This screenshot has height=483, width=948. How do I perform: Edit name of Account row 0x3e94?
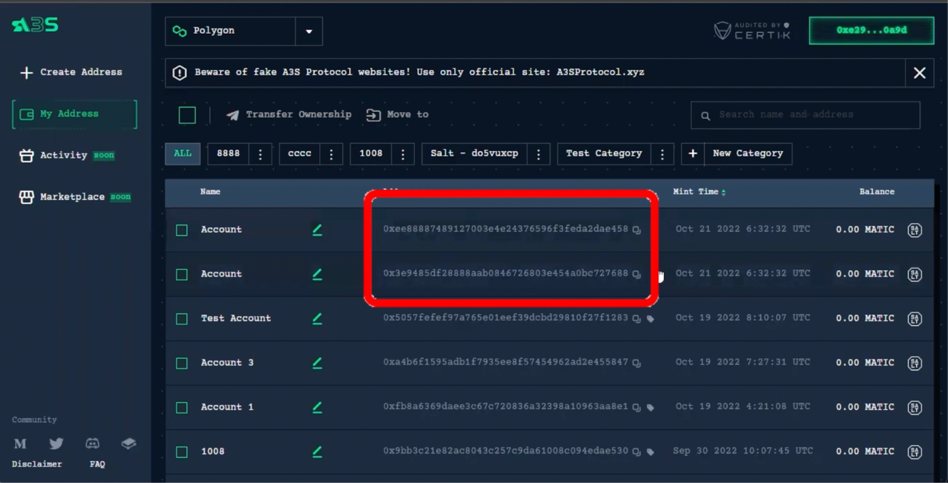(318, 274)
